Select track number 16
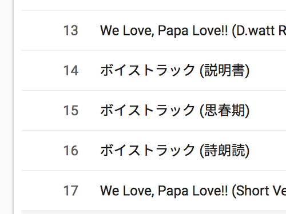286x214 pixels. (x=71, y=151)
